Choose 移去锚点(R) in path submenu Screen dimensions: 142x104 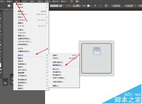click(64, 75)
